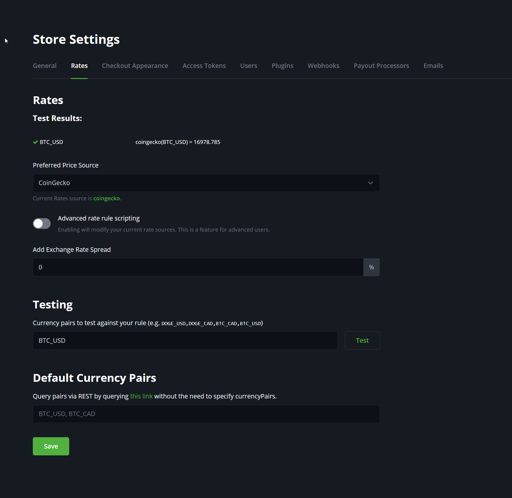Expand the CoinGecko selector chevron
Image resolution: width=512 pixels, height=498 pixels.
point(371,183)
